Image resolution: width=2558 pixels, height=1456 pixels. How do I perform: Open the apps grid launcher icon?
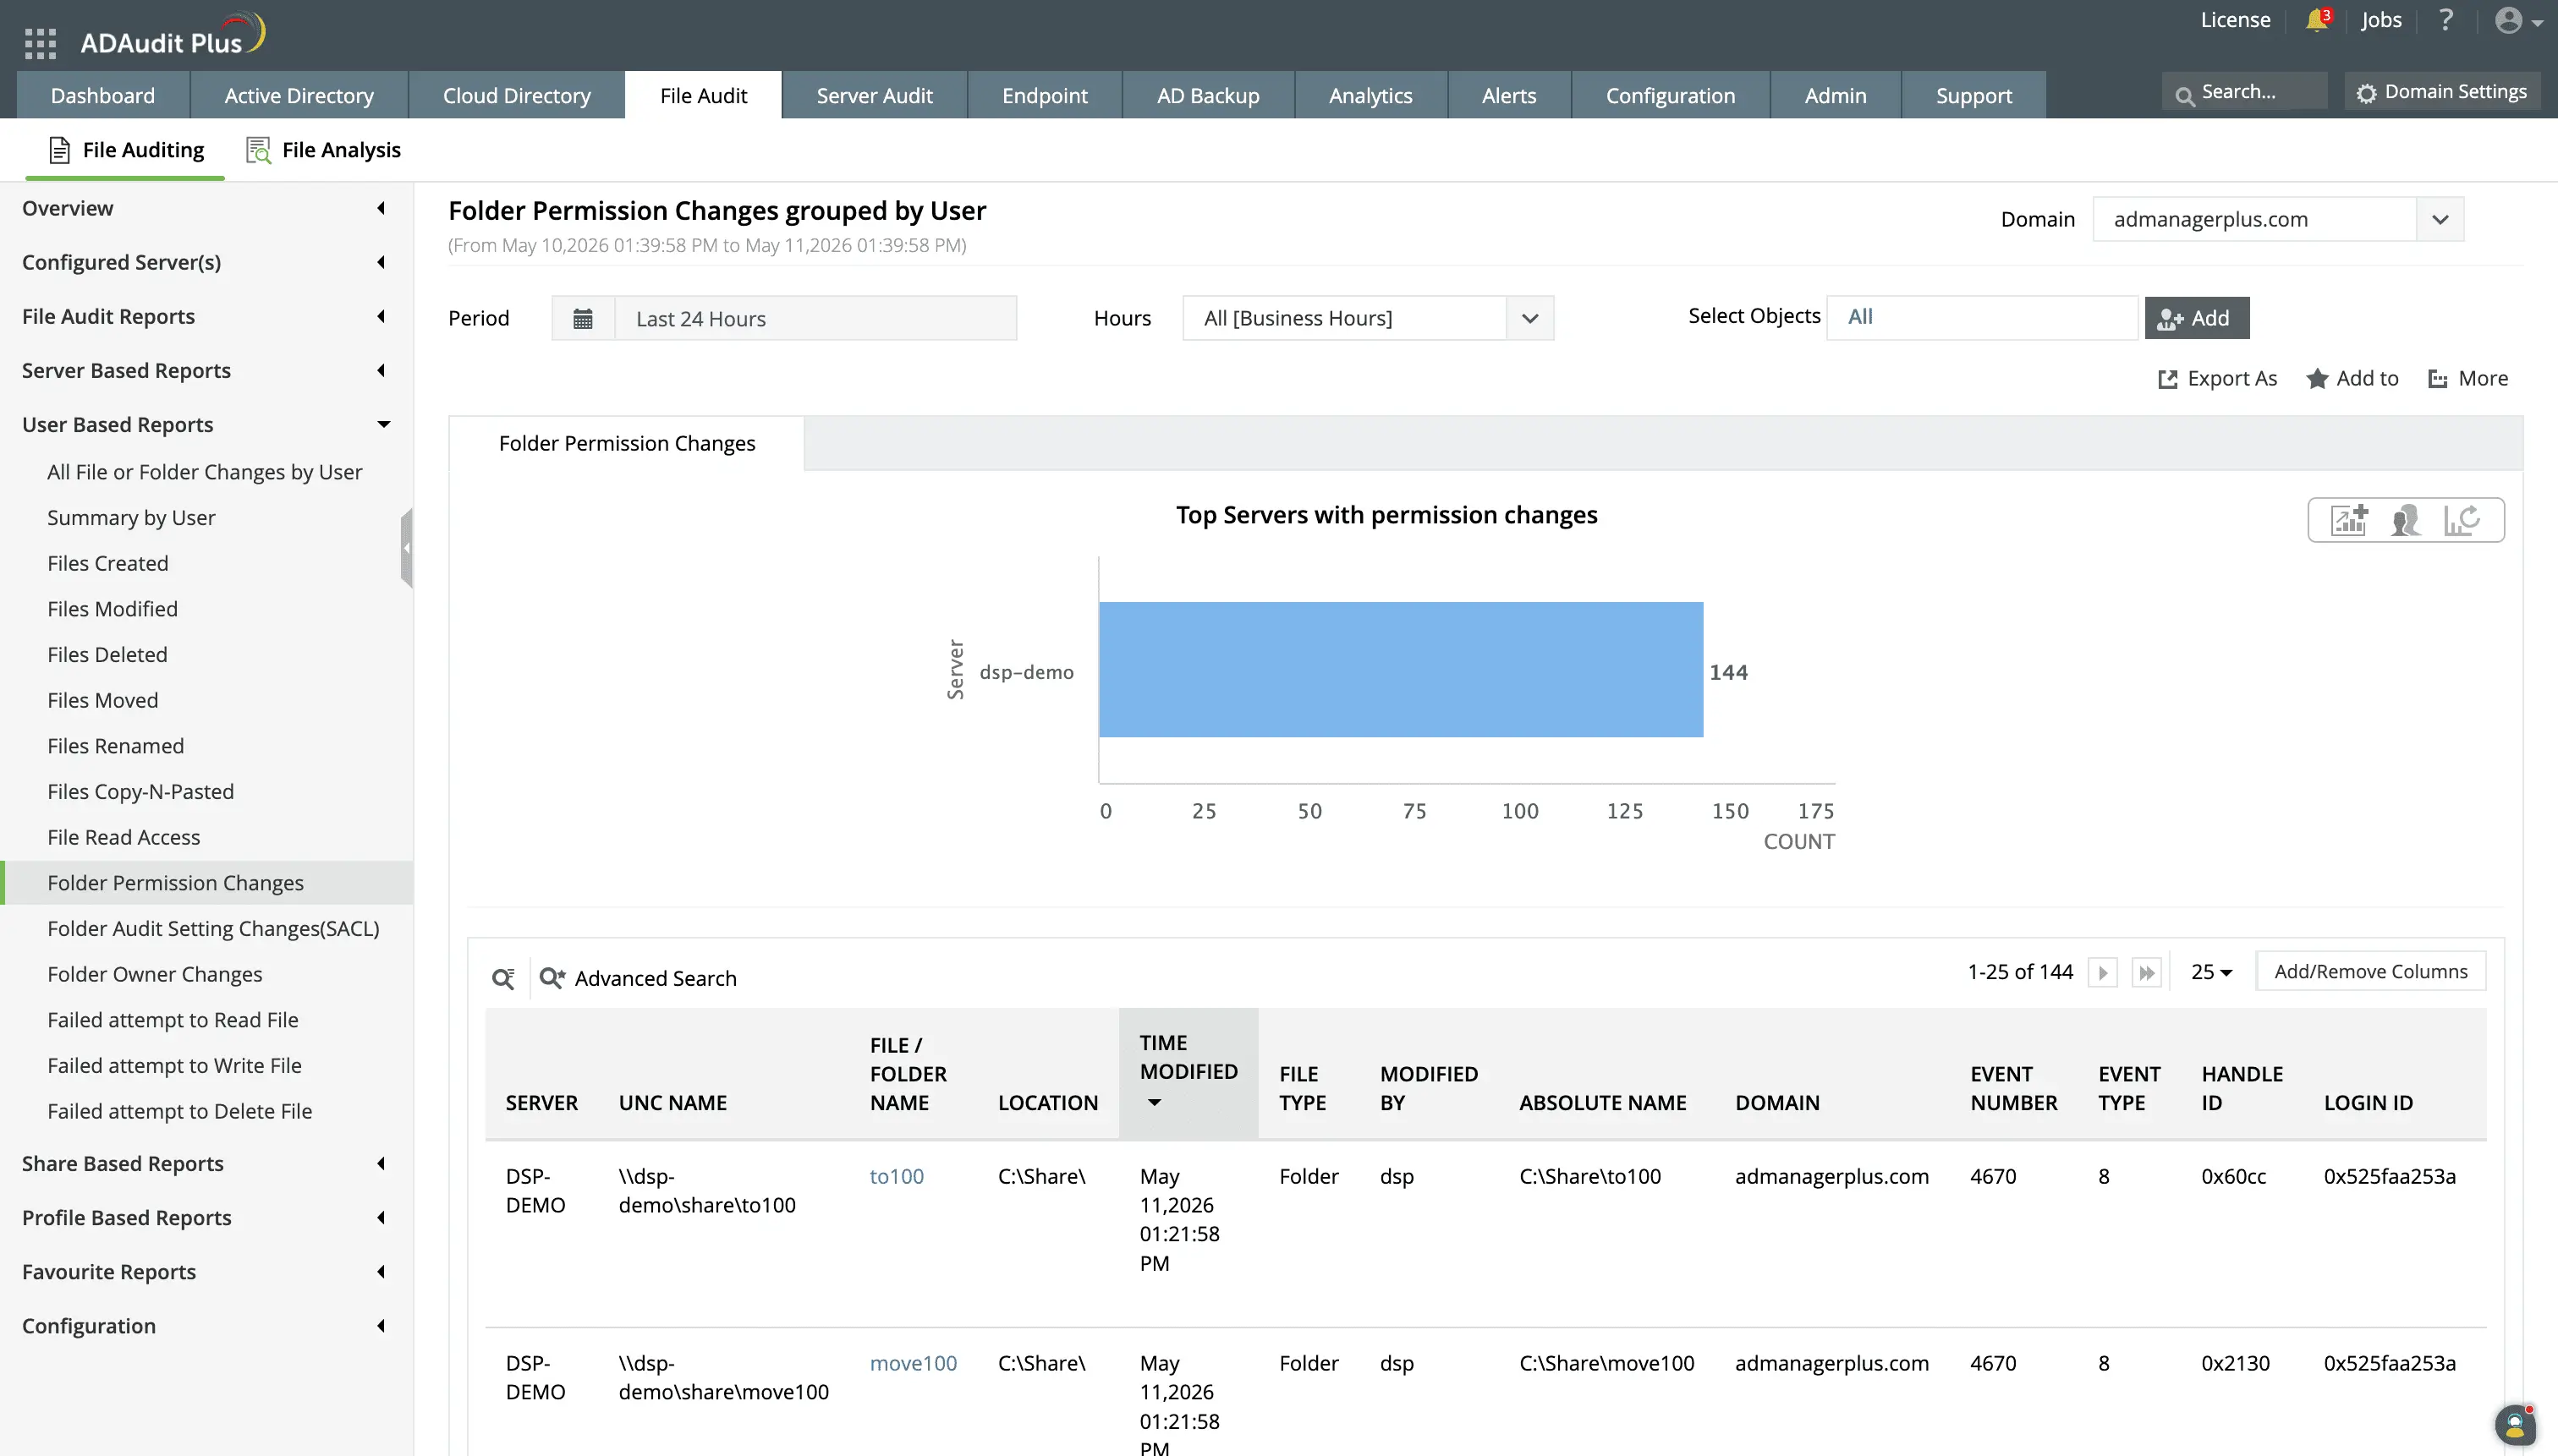coord(40,43)
